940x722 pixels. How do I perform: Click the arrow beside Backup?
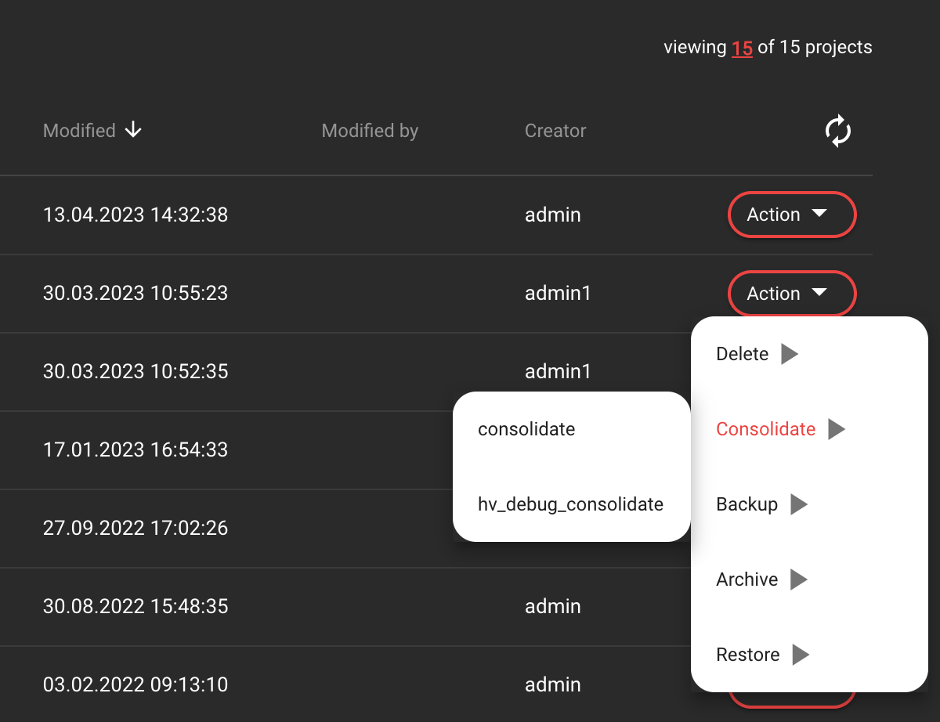pos(798,504)
